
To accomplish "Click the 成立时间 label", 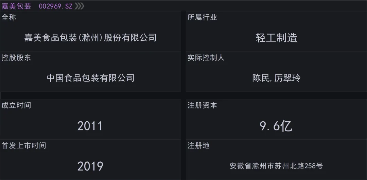I will 16,105.
